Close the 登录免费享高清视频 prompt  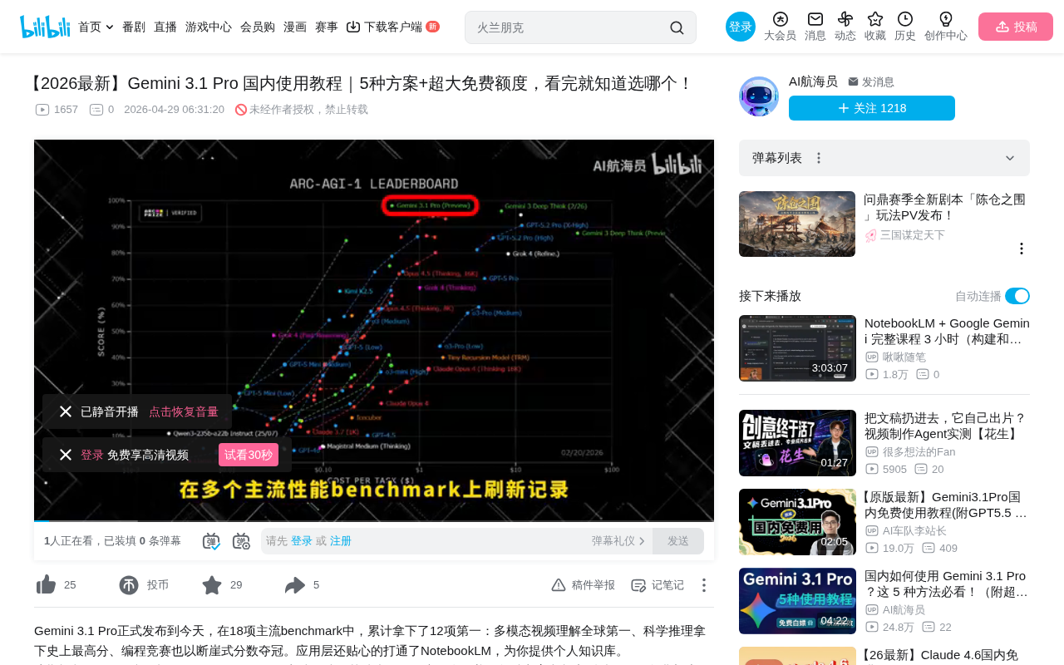click(x=66, y=455)
